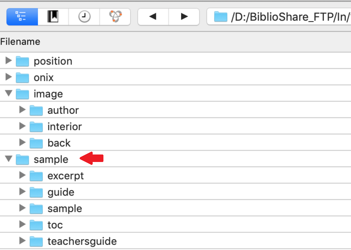Expand the guide subfolder
Viewport: 351px width, 250px height.
pyautogui.click(x=22, y=191)
